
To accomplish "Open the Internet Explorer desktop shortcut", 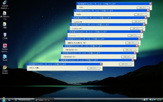I will [5, 5].
